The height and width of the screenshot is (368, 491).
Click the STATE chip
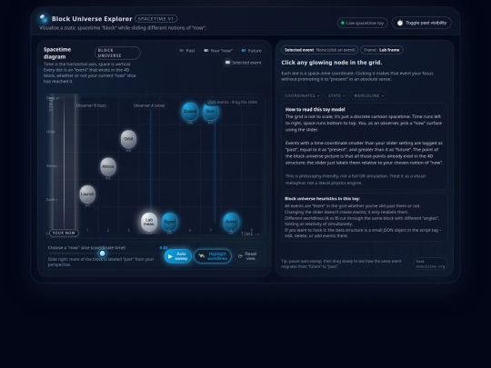pos(336,95)
